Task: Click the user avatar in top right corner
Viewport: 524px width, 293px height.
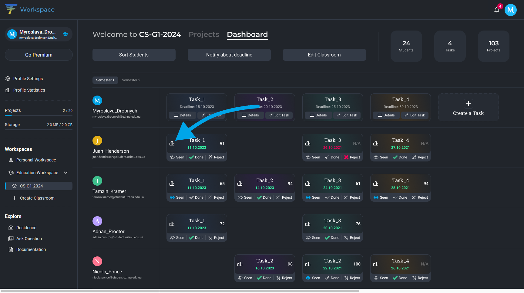Action: coord(510,10)
